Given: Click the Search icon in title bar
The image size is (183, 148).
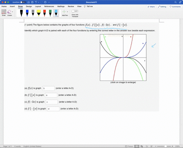Looking at the screenshot, I should click(175, 2).
